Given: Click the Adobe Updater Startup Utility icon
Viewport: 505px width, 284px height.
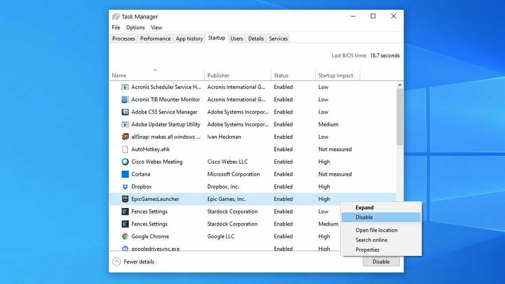Looking at the screenshot, I should [x=125, y=124].
